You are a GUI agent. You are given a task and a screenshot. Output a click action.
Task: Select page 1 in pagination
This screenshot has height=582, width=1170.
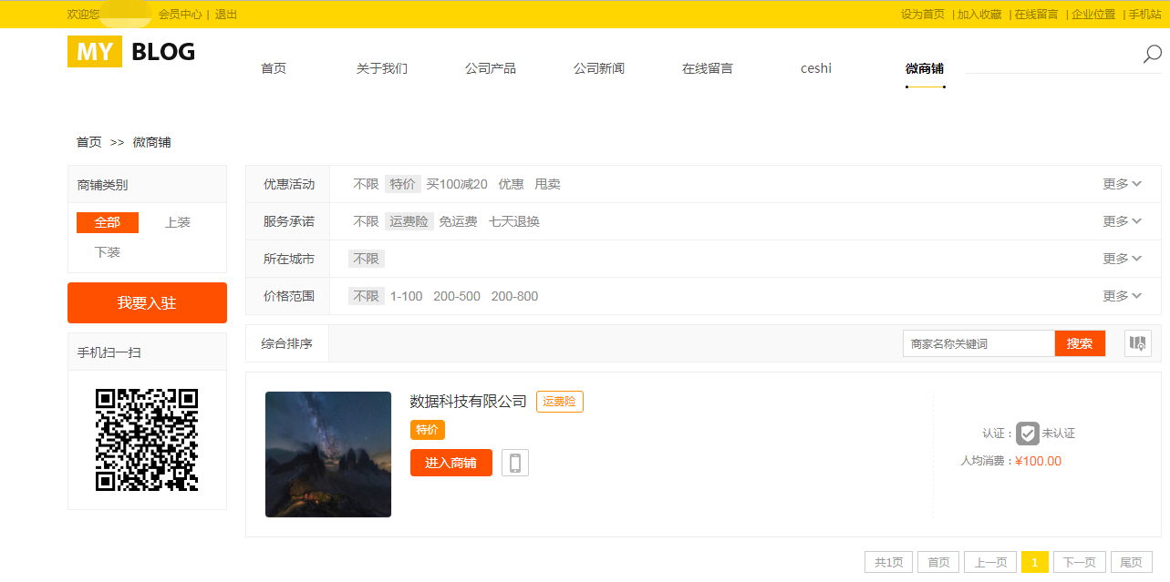click(1034, 562)
